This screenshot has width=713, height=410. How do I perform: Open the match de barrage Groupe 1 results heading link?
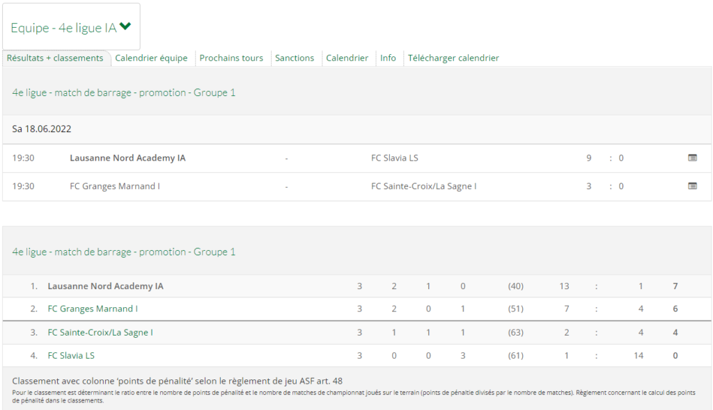[124, 92]
